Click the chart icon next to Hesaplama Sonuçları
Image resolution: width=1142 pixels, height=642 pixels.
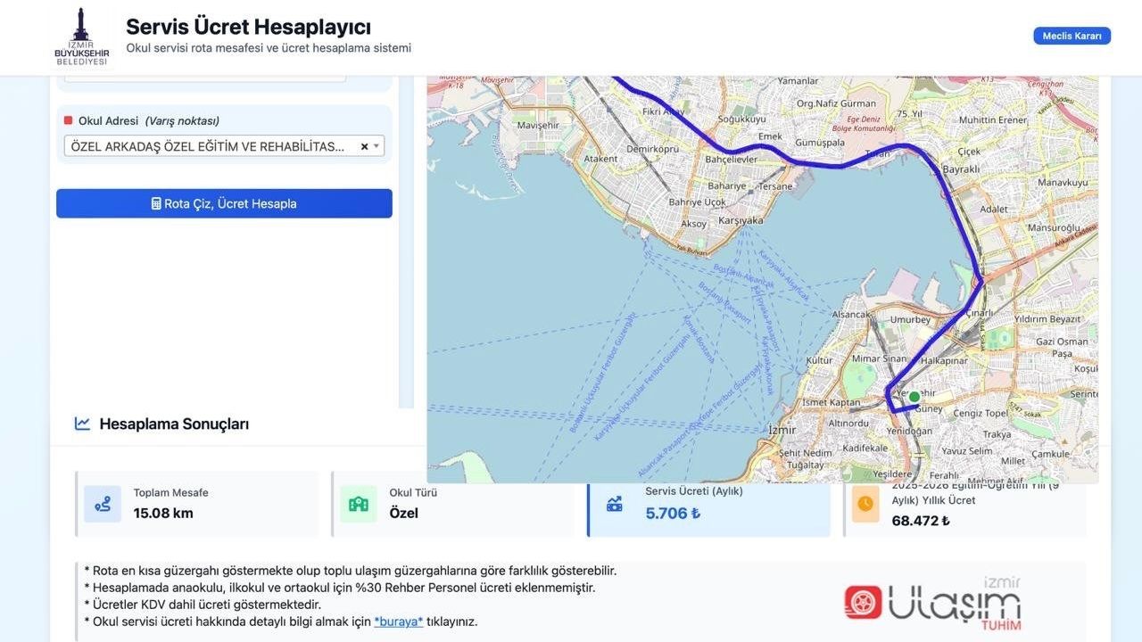click(82, 424)
